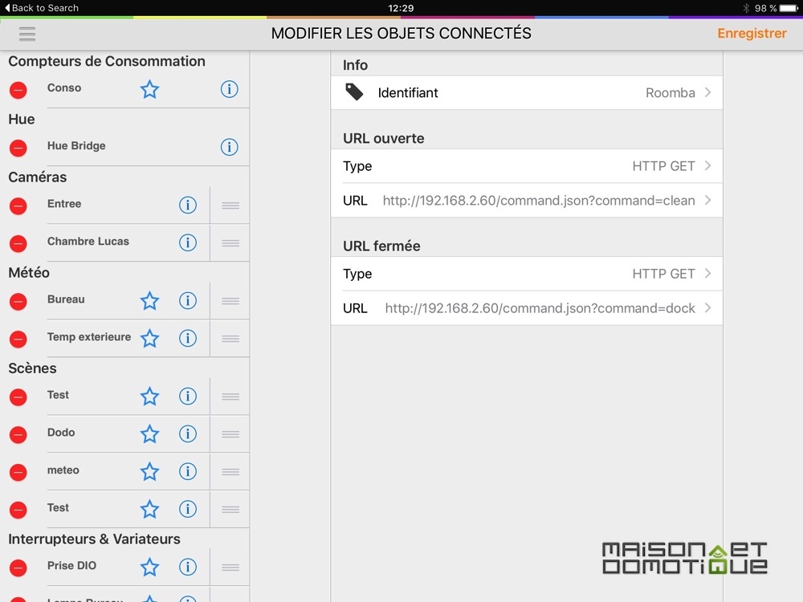Screen dimensions: 803x602
Task: Open the hamburger menu icon
Action: point(27,34)
